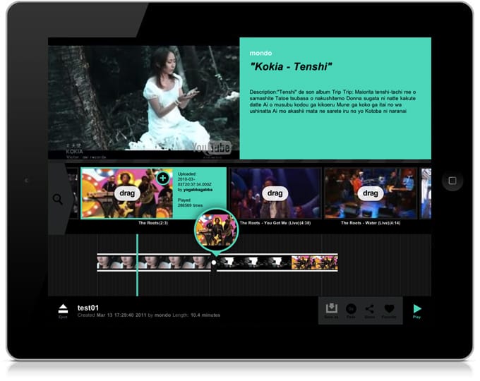Click the left arrow beside the search panel
The width and height of the screenshot is (480, 381).
click(27, 181)
